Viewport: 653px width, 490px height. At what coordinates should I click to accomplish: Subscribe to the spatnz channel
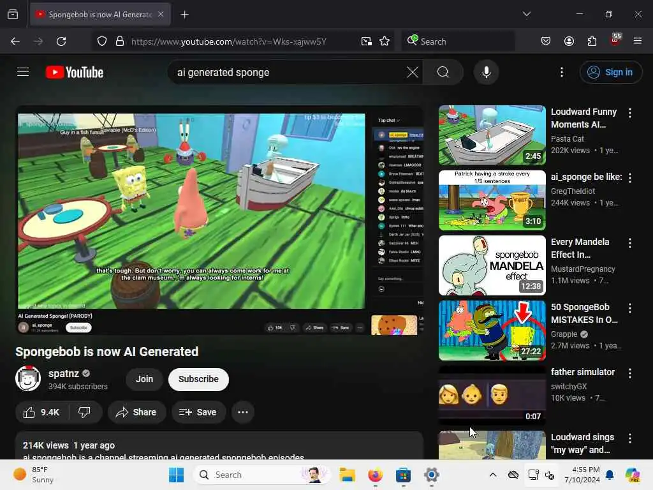click(199, 379)
